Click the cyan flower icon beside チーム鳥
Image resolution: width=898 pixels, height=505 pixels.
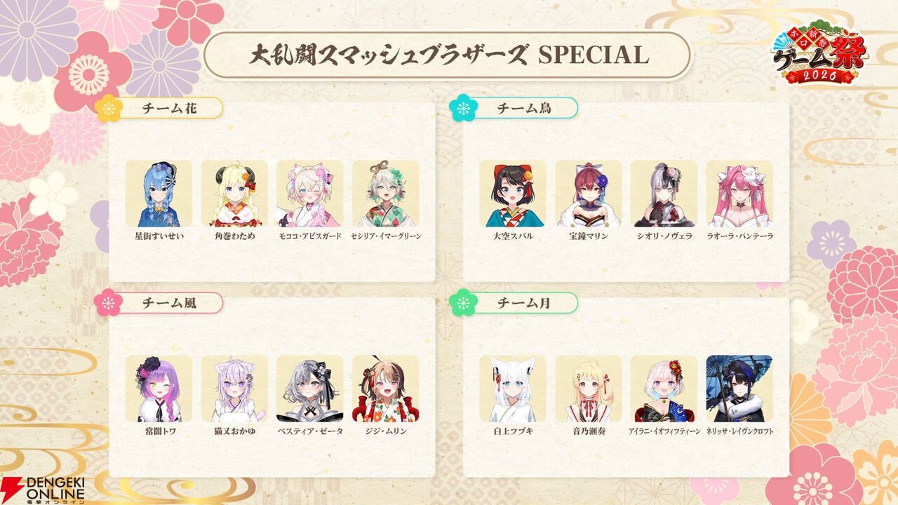pyautogui.click(x=463, y=108)
